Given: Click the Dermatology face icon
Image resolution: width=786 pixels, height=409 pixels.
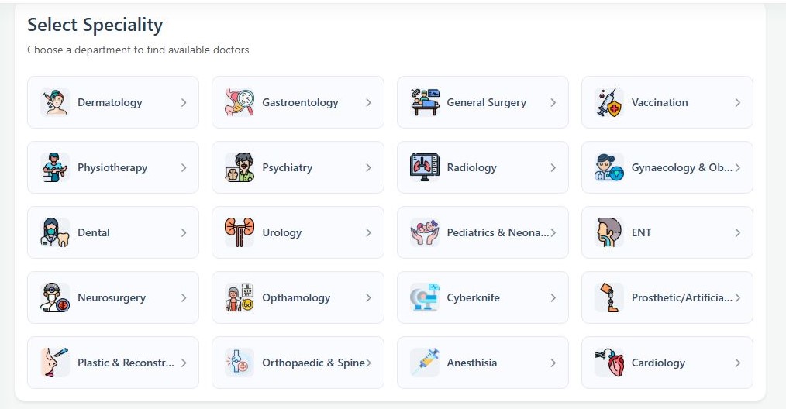Looking at the screenshot, I should [55, 102].
